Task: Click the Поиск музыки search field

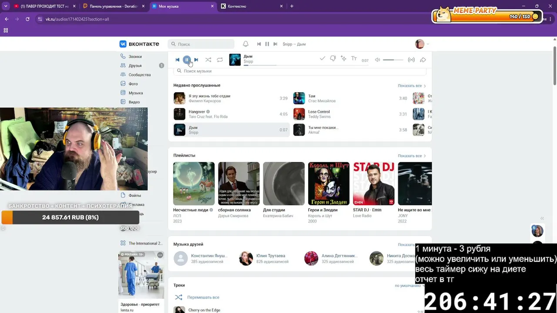Action: [300, 71]
